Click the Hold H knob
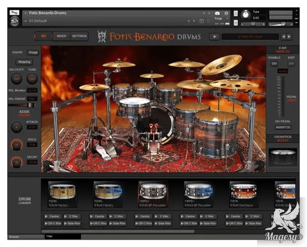The image size is (307, 247). click(x=16, y=145)
